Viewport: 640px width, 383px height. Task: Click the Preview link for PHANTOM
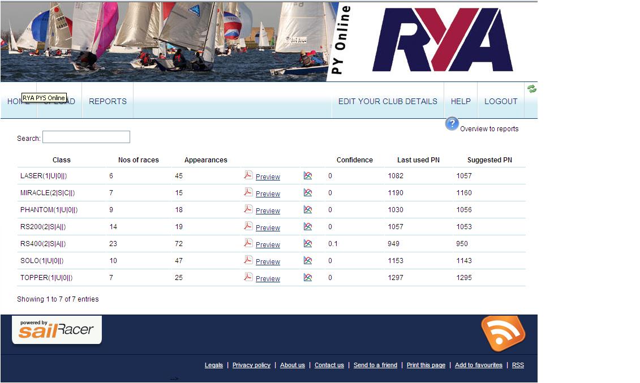[x=268, y=210]
